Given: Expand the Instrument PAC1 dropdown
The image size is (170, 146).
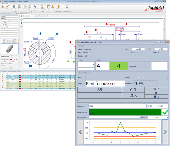Looking at the screenshot, I should (x=144, y=106).
